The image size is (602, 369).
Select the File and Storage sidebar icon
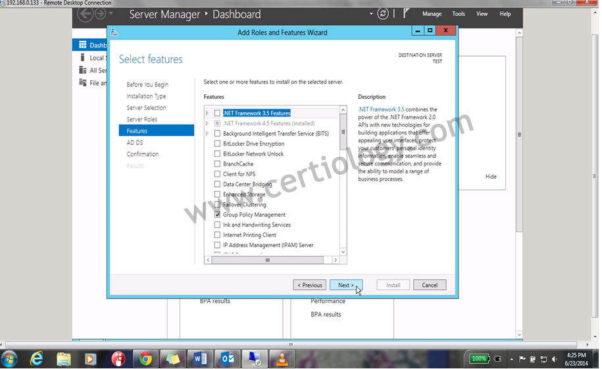[x=82, y=82]
